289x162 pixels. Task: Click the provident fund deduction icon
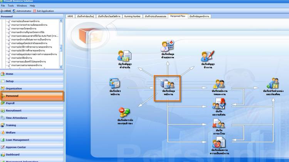[x=124, y=112]
